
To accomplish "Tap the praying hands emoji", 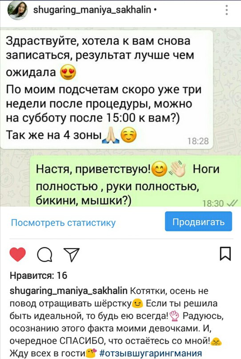I will click(x=111, y=135).
